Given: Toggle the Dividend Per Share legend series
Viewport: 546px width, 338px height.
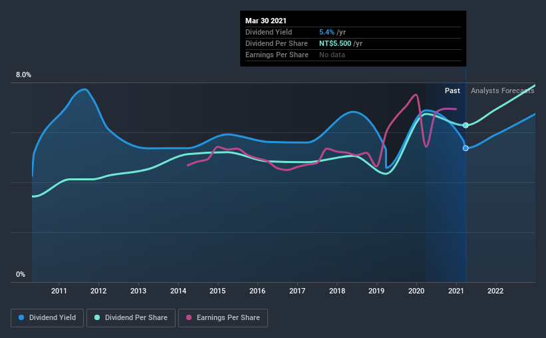Looking at the screenshot, I should pyautogui.click(x=131, y=318).
